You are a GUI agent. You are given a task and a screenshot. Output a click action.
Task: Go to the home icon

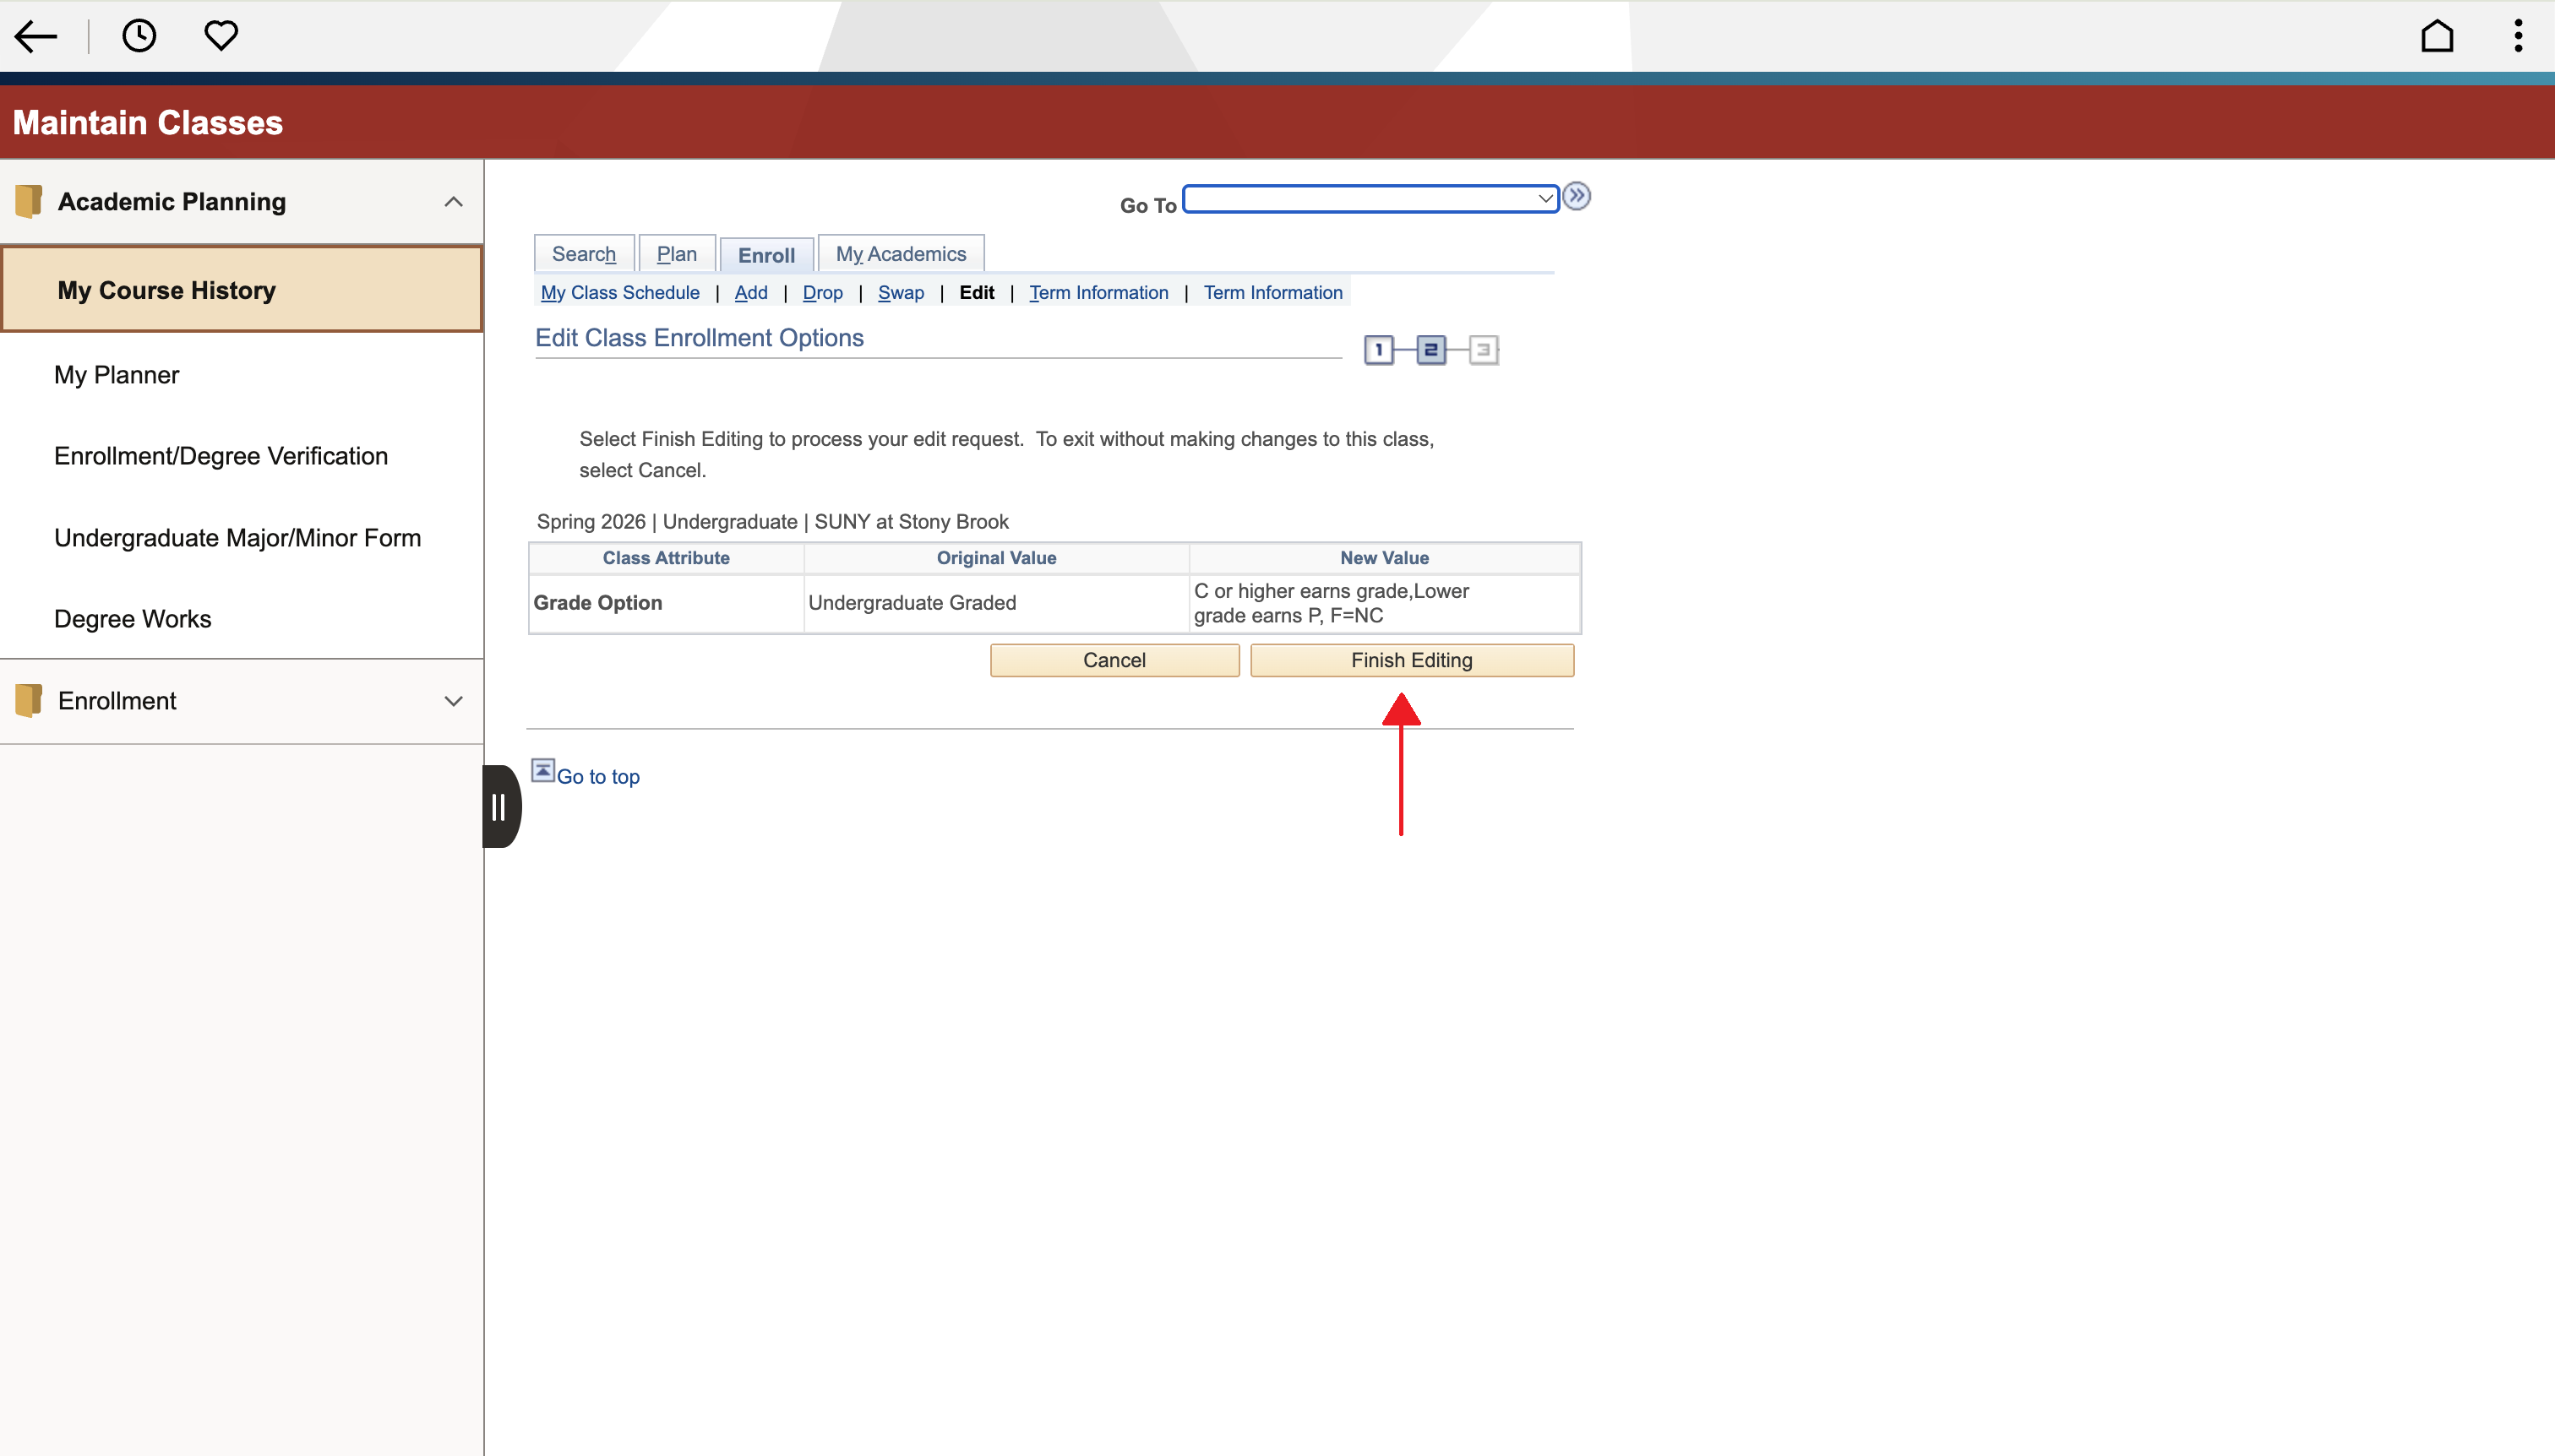click(x=2437, y=36)
